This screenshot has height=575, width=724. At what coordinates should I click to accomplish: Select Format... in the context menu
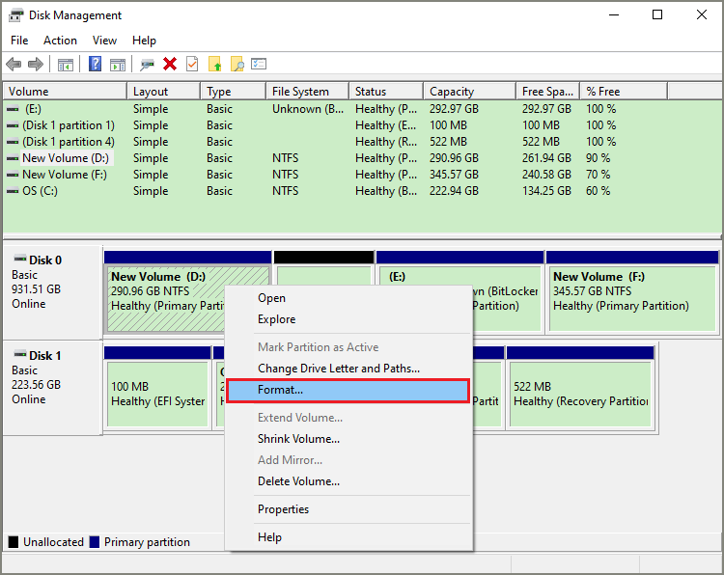348,390
